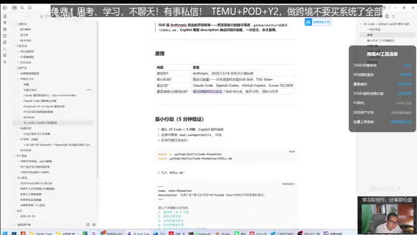
Task: Collapse the subfolder prefixed '05'
Action: click(18, 79)
